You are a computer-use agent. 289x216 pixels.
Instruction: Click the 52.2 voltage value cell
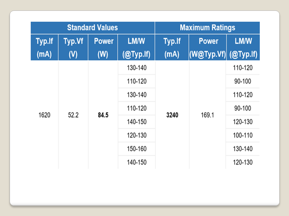point(73,115)
